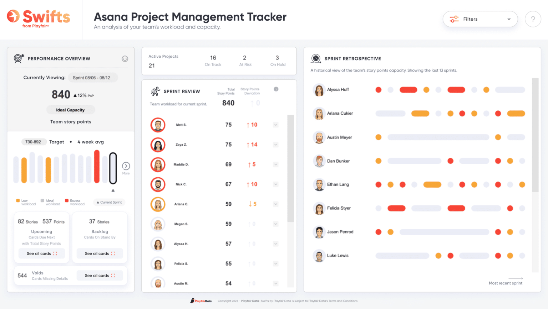This screenshot has width=548, height=309.
Task: Click the Sprint Retrospective clock icon
Action: click(316, 58)
